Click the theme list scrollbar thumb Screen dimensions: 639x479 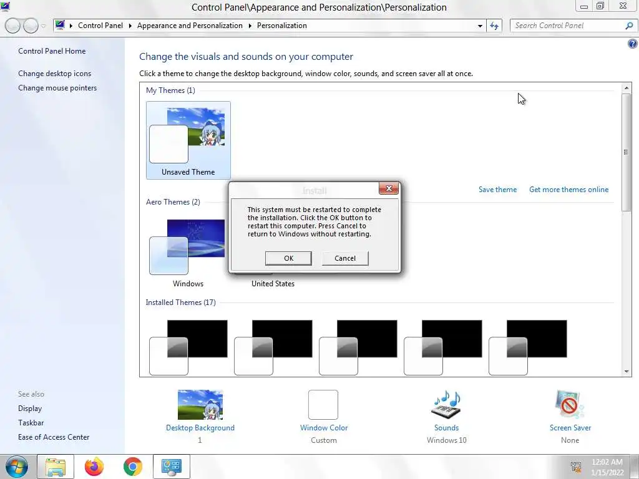[x=627, y=152]
